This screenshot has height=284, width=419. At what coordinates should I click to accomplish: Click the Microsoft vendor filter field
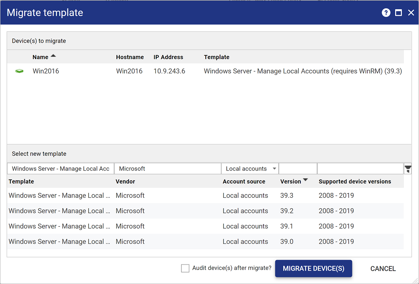click(167, 169)
